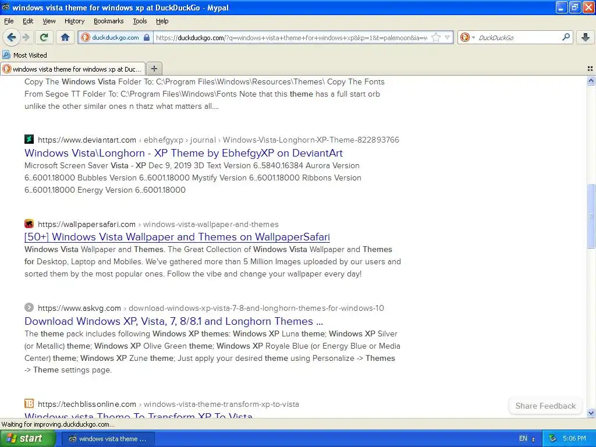This screenshot has height=447, width=596.
Task: Click the magnifier search go icon
Action: pos(566,37)
